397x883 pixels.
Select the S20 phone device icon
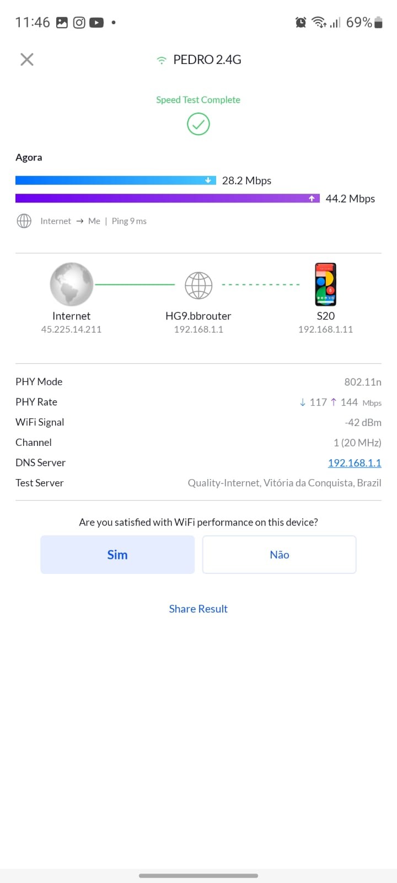(x=325, y=284)
